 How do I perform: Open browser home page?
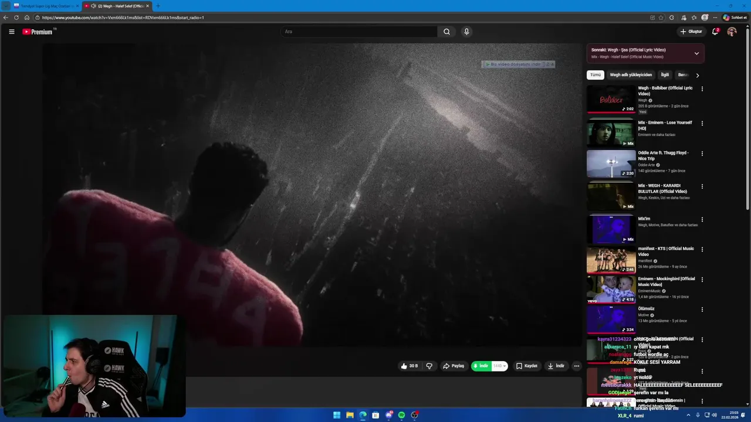click(x=27, y=18)
